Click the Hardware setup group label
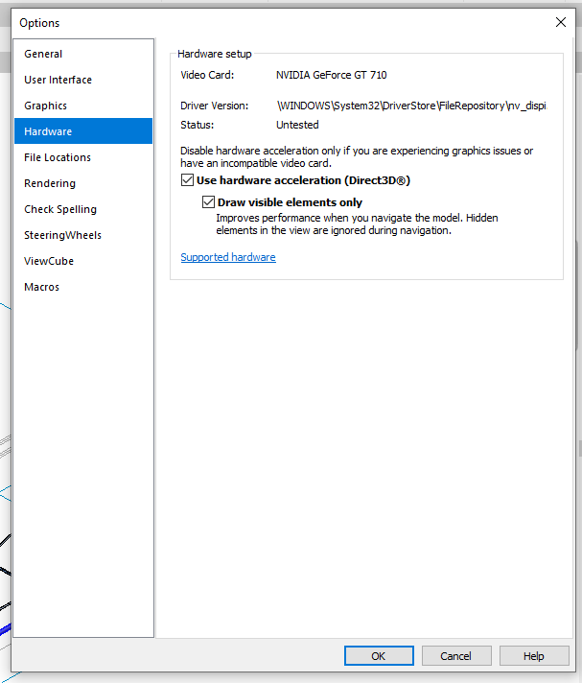The height and width of the screenshot is (683, 582). pyautogui.click(x=215, y=54)
